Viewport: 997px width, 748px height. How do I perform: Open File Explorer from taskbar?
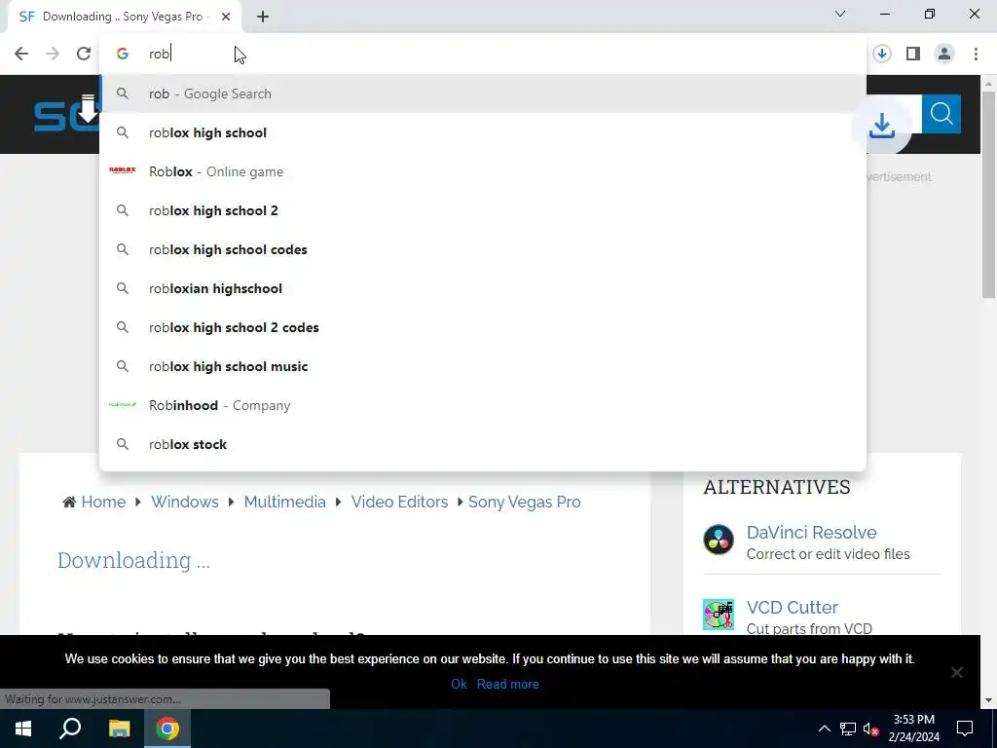[119, 729]
